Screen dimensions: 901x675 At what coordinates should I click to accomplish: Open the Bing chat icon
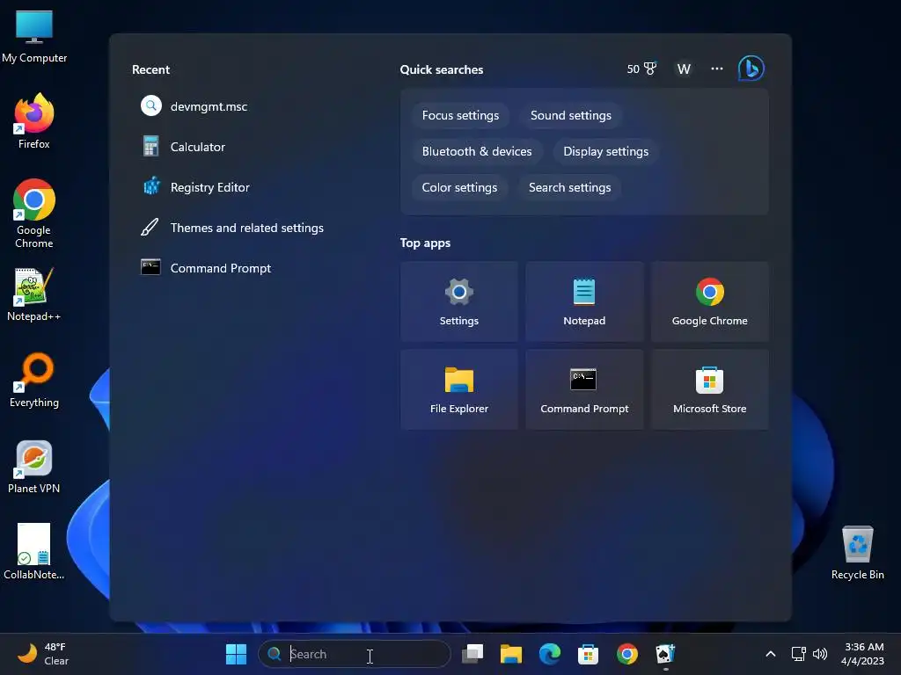(751, 69)
